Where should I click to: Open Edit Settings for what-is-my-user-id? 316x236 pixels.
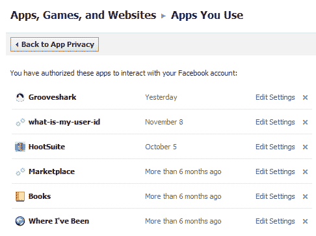pyautogui.click(x=275, y=122)
